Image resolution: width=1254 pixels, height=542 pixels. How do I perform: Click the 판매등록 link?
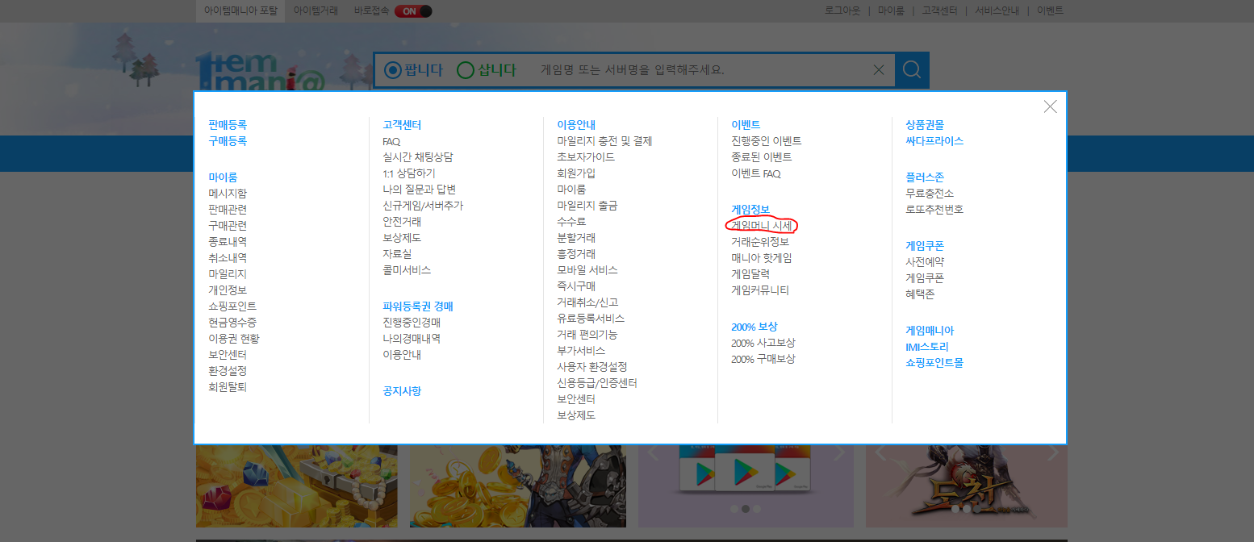(228, 125)
